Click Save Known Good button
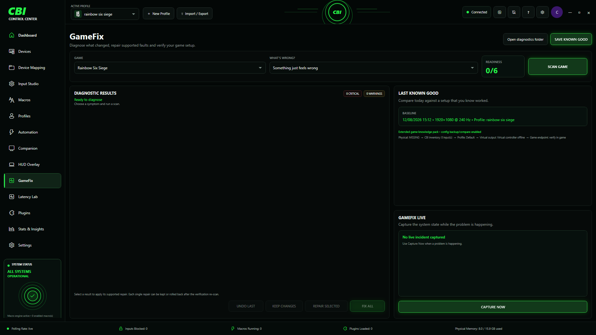Viewport: 596px width, 335px height. coord(571,39)
